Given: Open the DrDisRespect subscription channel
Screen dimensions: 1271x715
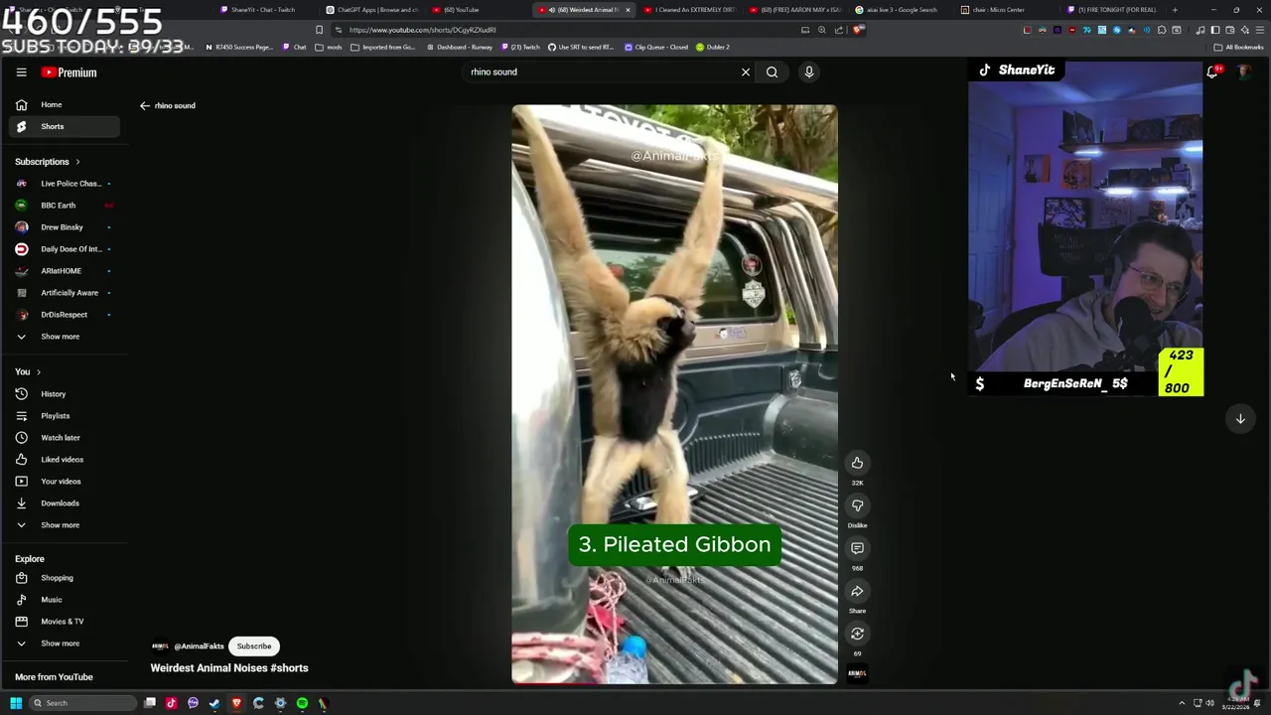Looking at the screenshot, I should pos(65,315).
